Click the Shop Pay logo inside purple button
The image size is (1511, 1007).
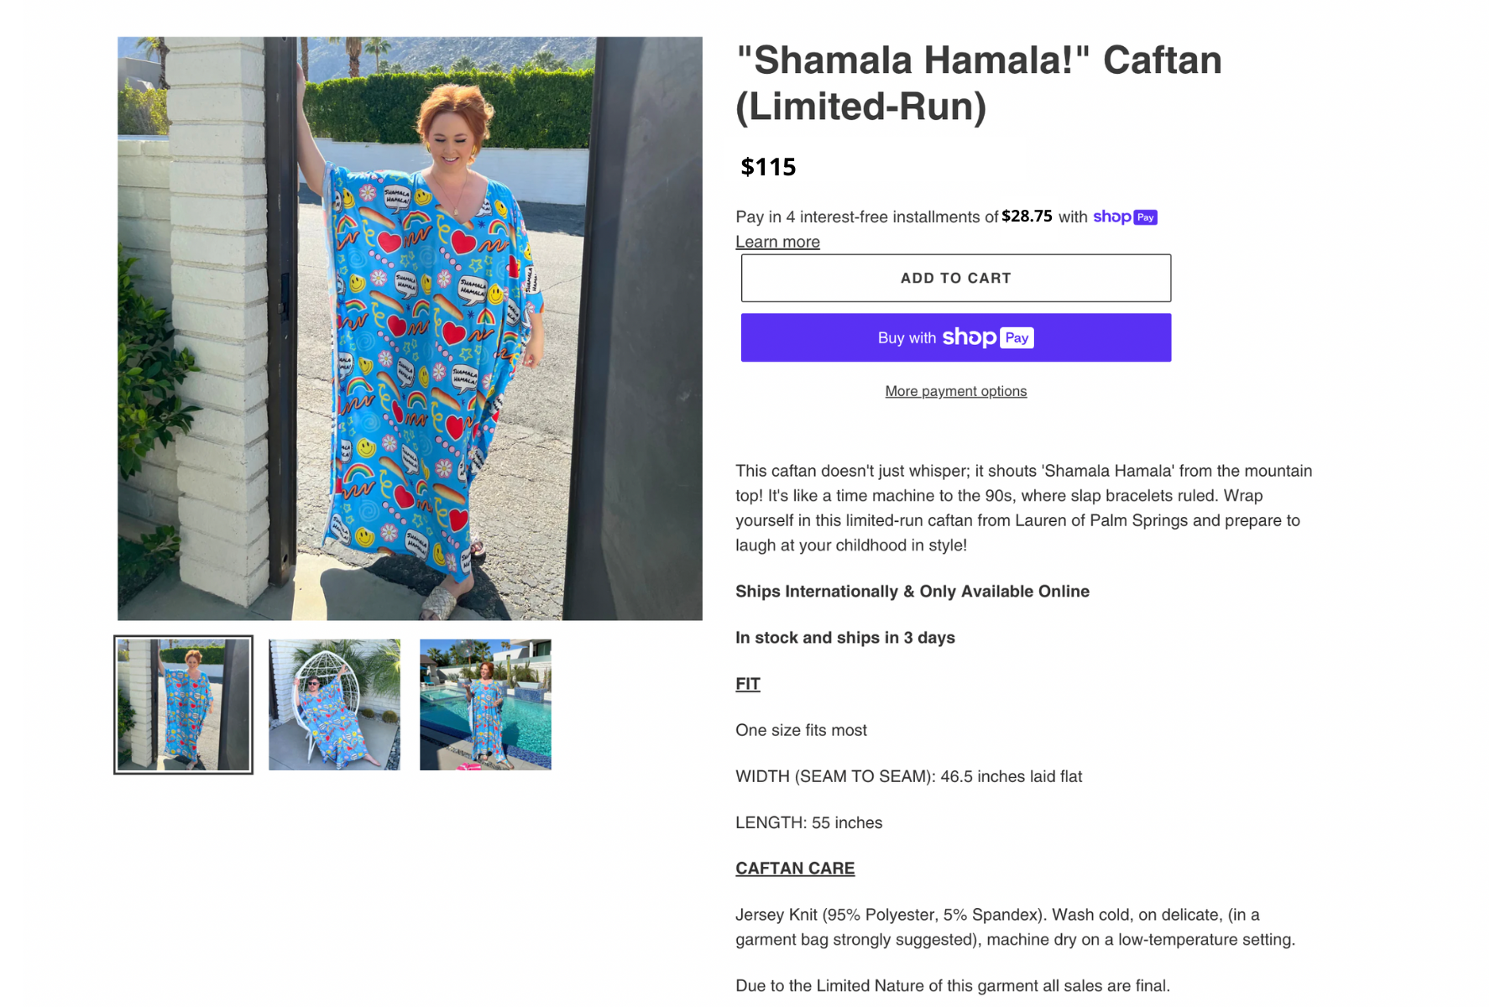(988, 337)
